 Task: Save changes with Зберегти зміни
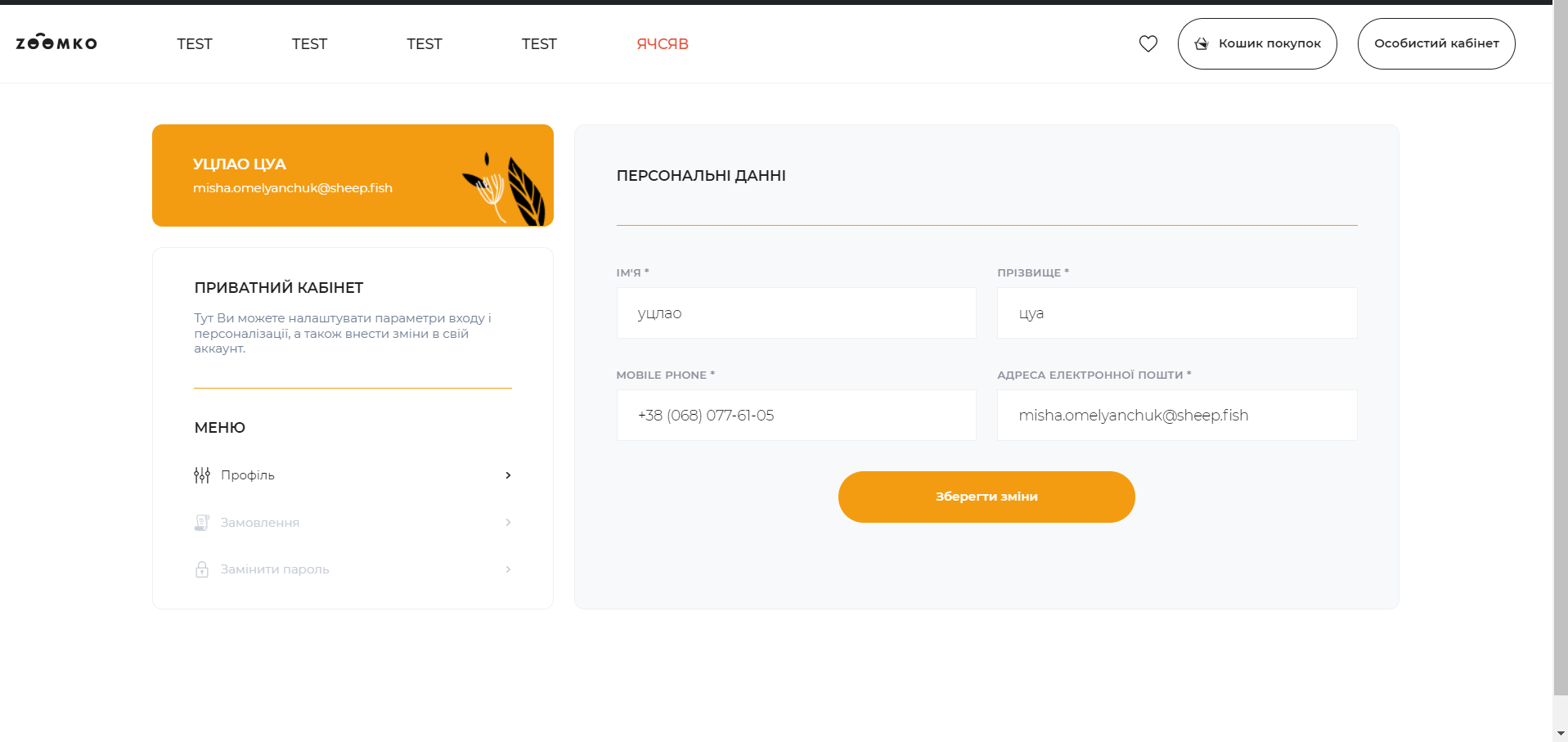point(986,497)
